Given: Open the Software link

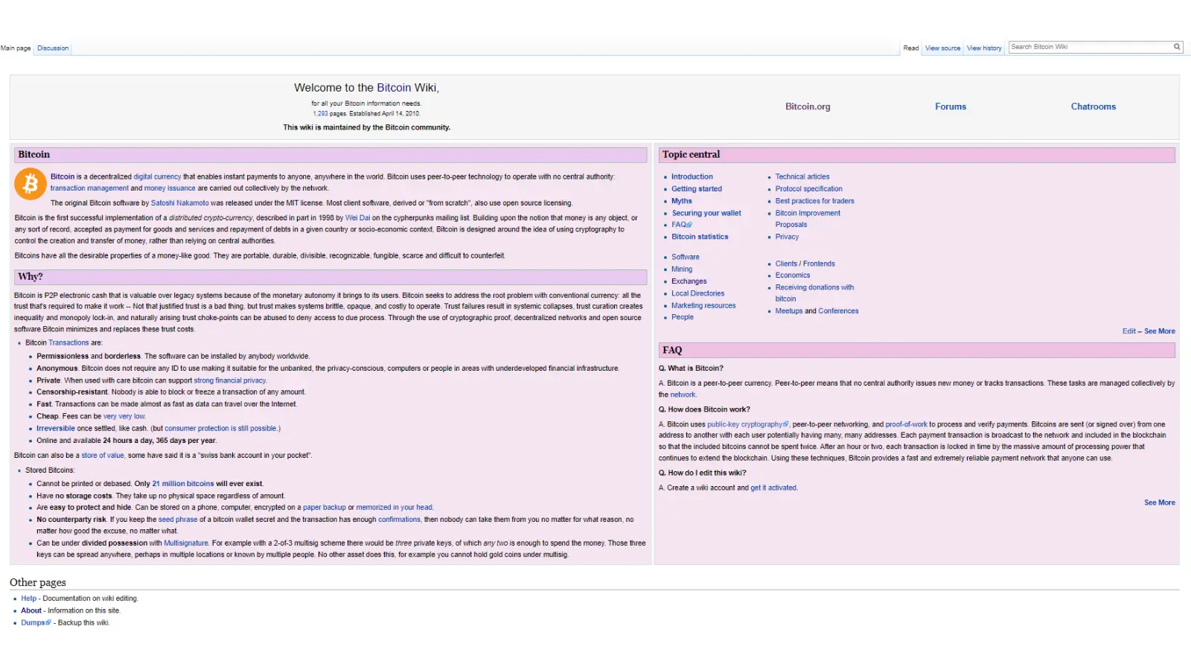Looking at the screenshot, I should [686, 257].
